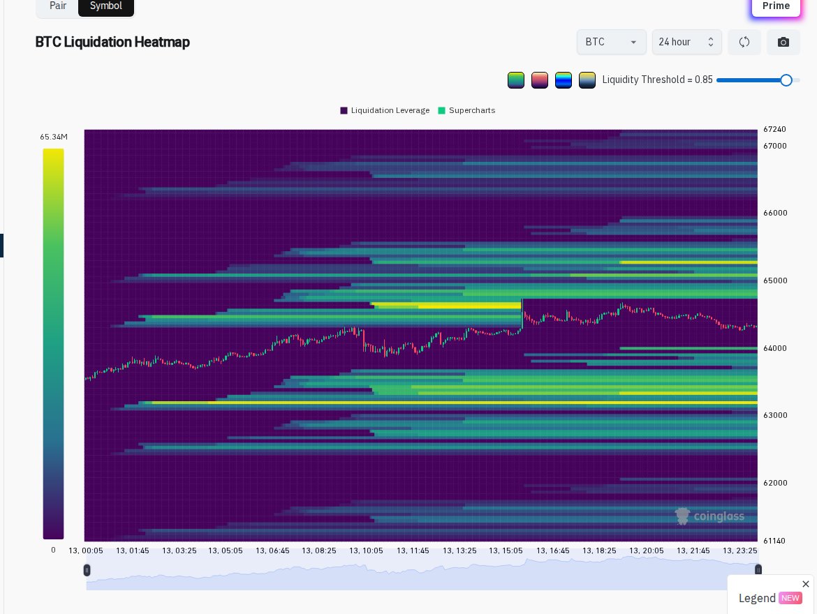Click the Liquidity Threshold = 0.85 label
The image size is (817, 614).
click(x=658, y=80)
